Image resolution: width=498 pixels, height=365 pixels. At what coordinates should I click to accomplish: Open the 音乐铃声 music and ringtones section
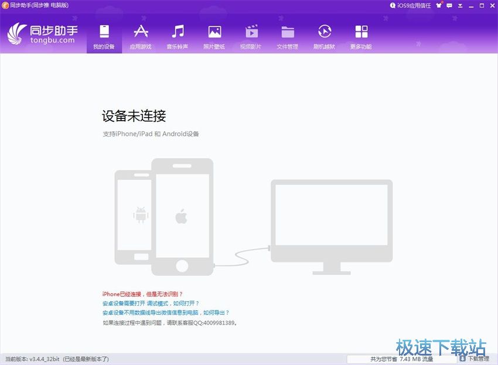tap(178, 37)
